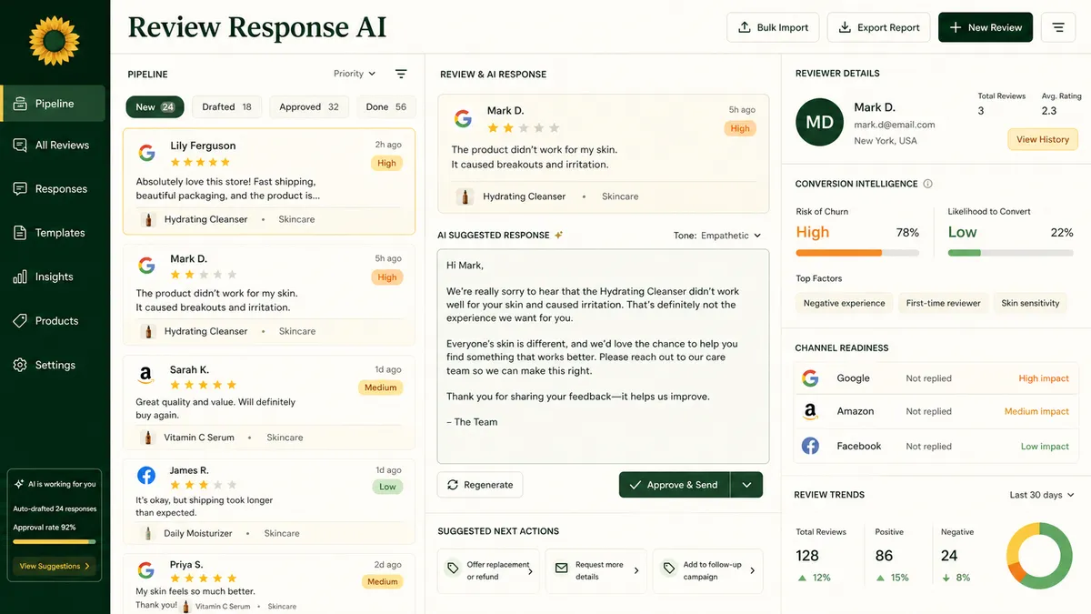Click the MD avatar in Reviewer Details

(x=819, y=122)
